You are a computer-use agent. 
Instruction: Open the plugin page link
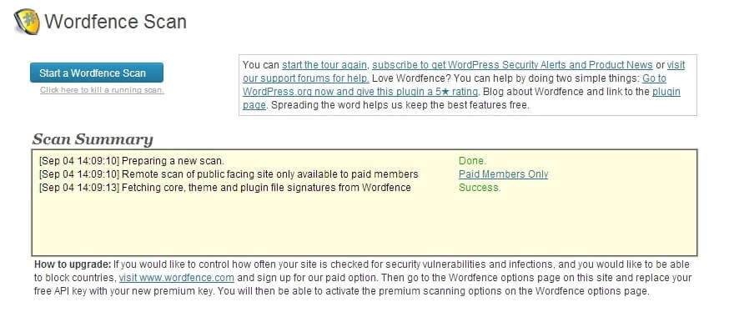click(461, 98)
